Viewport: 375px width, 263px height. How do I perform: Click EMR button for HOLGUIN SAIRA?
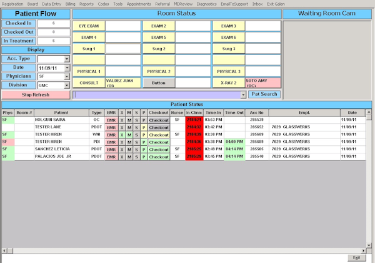(x=111, y=119)
